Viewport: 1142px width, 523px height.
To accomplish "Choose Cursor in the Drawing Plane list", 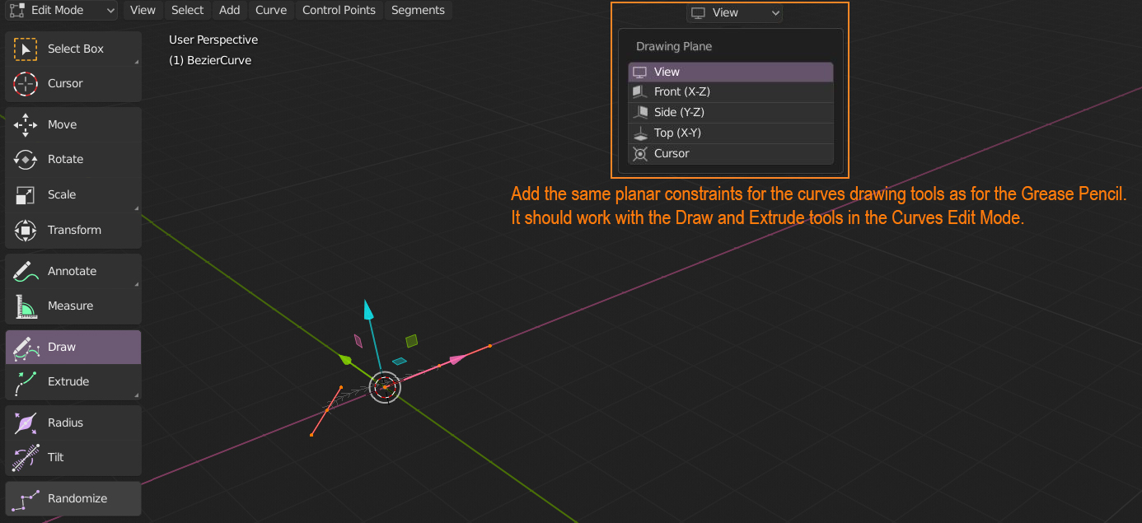I will pyautogui.click(x=731, y=153).
